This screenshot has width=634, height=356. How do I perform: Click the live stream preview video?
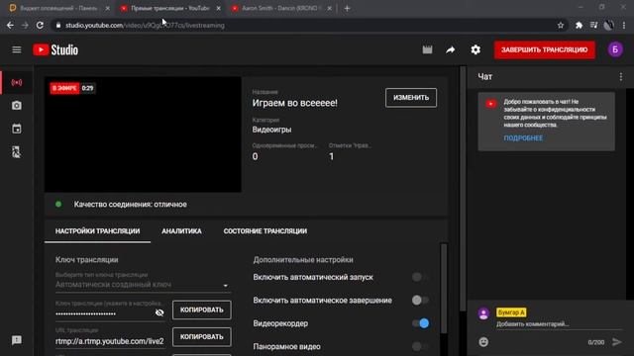pos(143,134)
